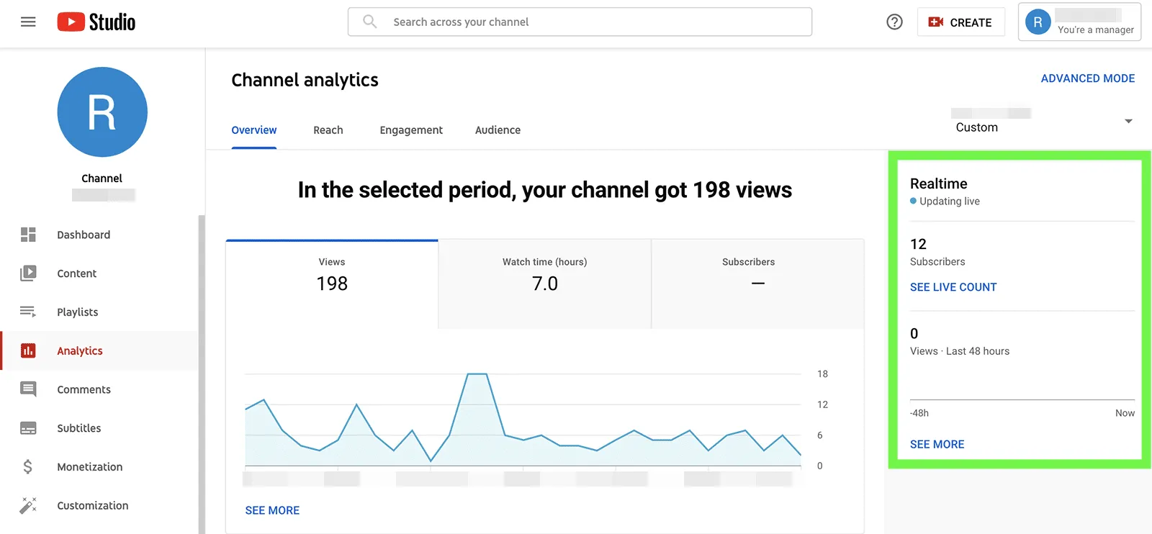
Task: Click the Dashboard icon in sidebar
Action: (x=28, y=235)
